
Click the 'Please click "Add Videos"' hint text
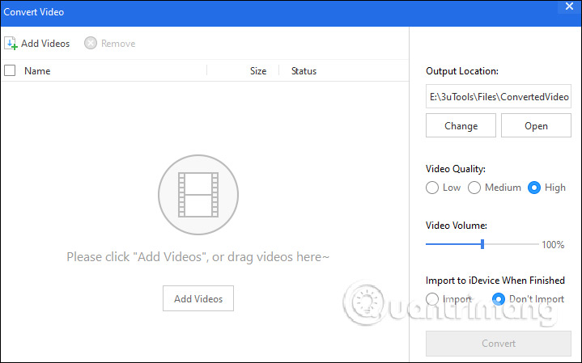[x=198, y=256]
